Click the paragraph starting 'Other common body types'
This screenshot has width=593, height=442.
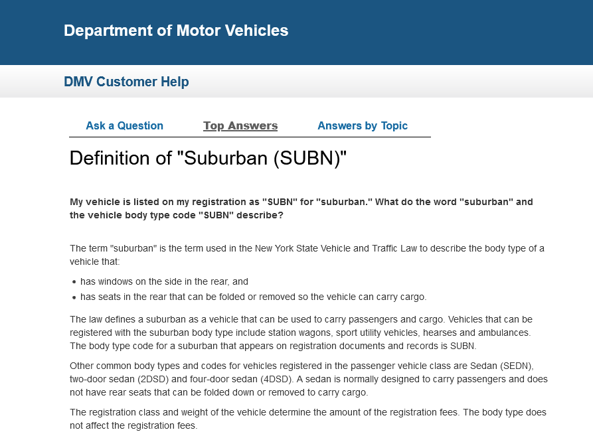[x=309, y=379]
